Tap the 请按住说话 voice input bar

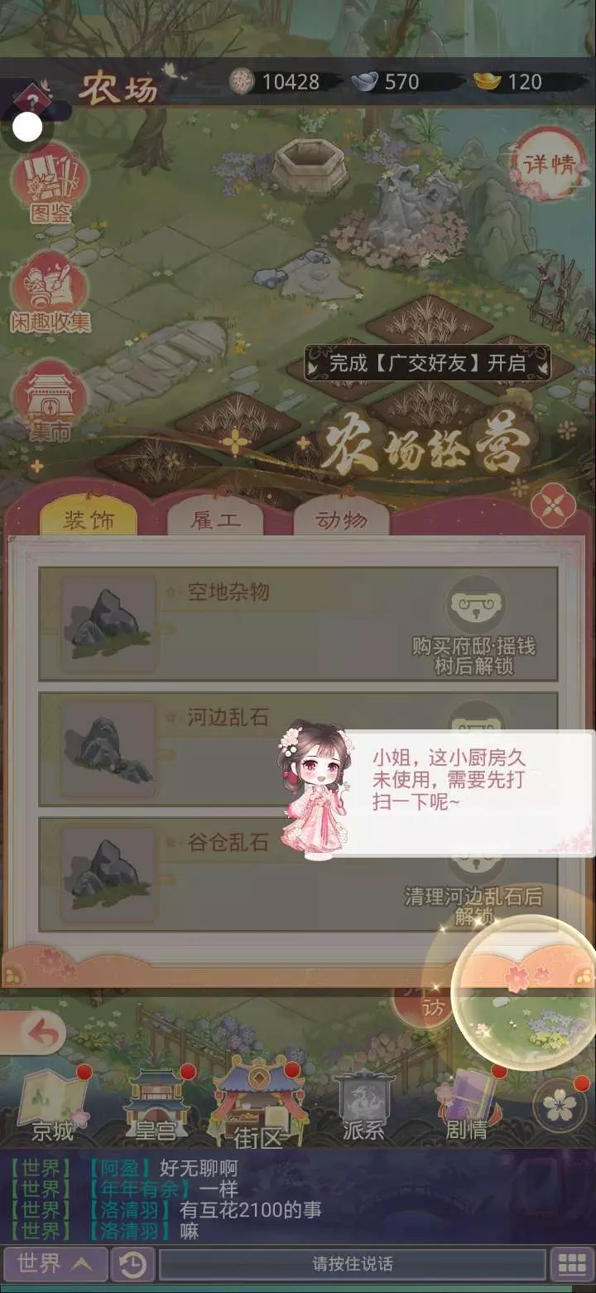[353, 1265]
